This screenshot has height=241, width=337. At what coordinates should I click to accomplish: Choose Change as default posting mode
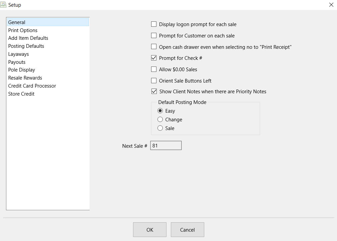coord(160,120)
